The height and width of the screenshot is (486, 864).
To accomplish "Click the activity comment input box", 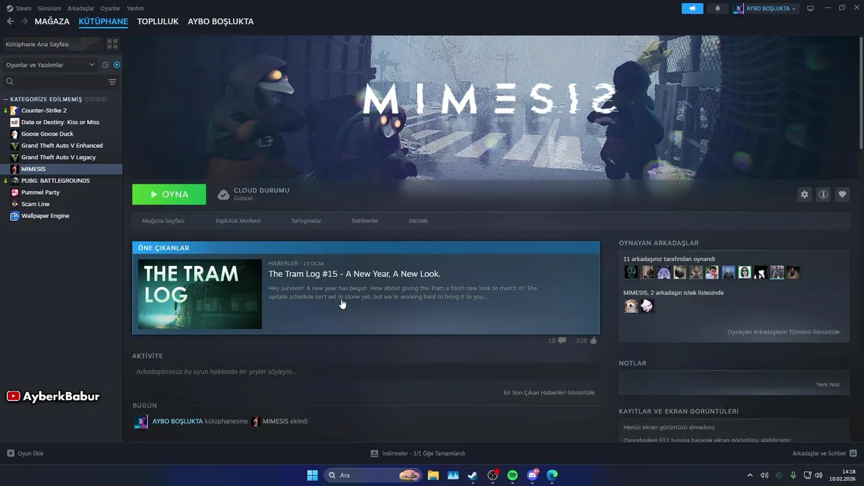I will (366, 372).
